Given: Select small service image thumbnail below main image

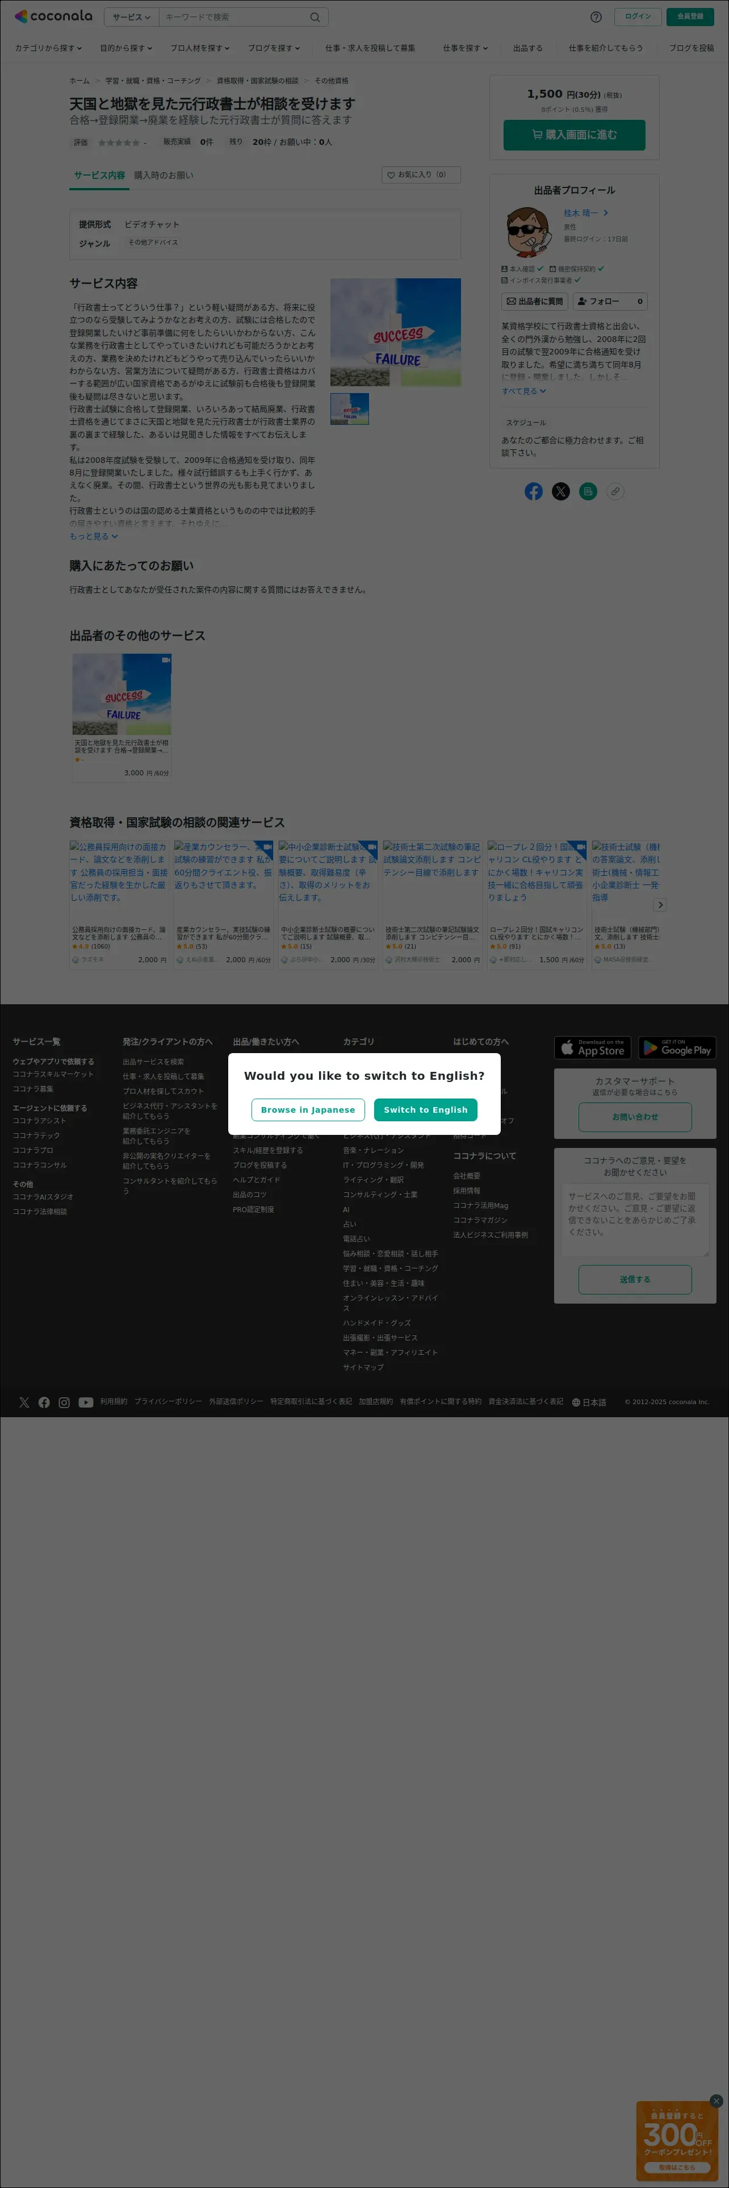Looking at the screenshot, I should click(350, 408).
